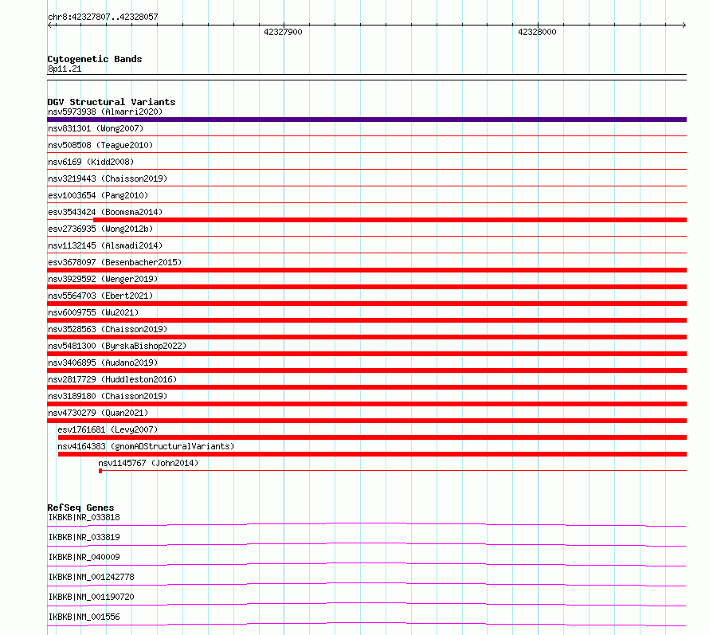Select nsv3929592 (Wenger2019) variant
Image resolution: width=709 pixels, height=635 pixels.
pos(103,279)
